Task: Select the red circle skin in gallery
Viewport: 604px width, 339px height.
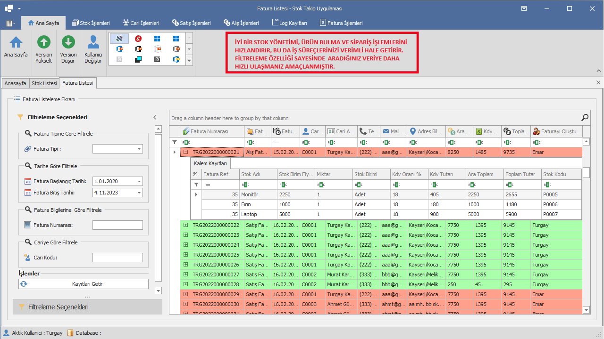Action: [x=138, y=38]
